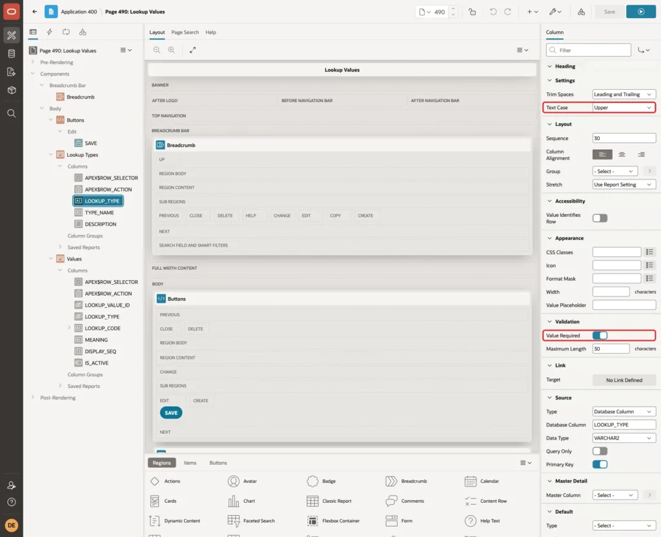Image resolution: width=661 pixels, height=537 pixels.
Task: Open the Text Case dropdown
Action: [624, 108]
